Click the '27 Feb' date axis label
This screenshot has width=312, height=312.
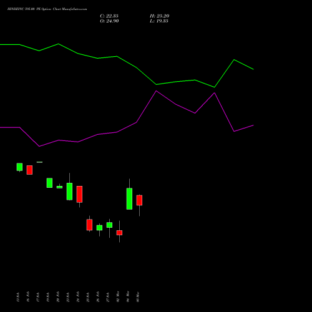(108, 297)
